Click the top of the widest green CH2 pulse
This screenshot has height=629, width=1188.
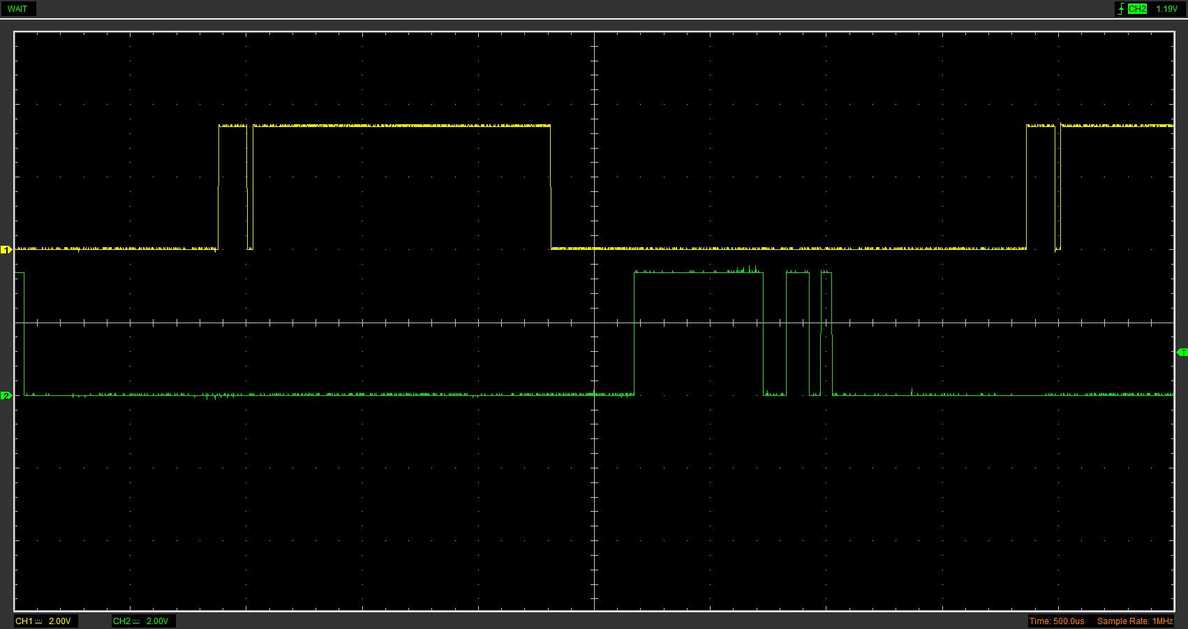698,272
